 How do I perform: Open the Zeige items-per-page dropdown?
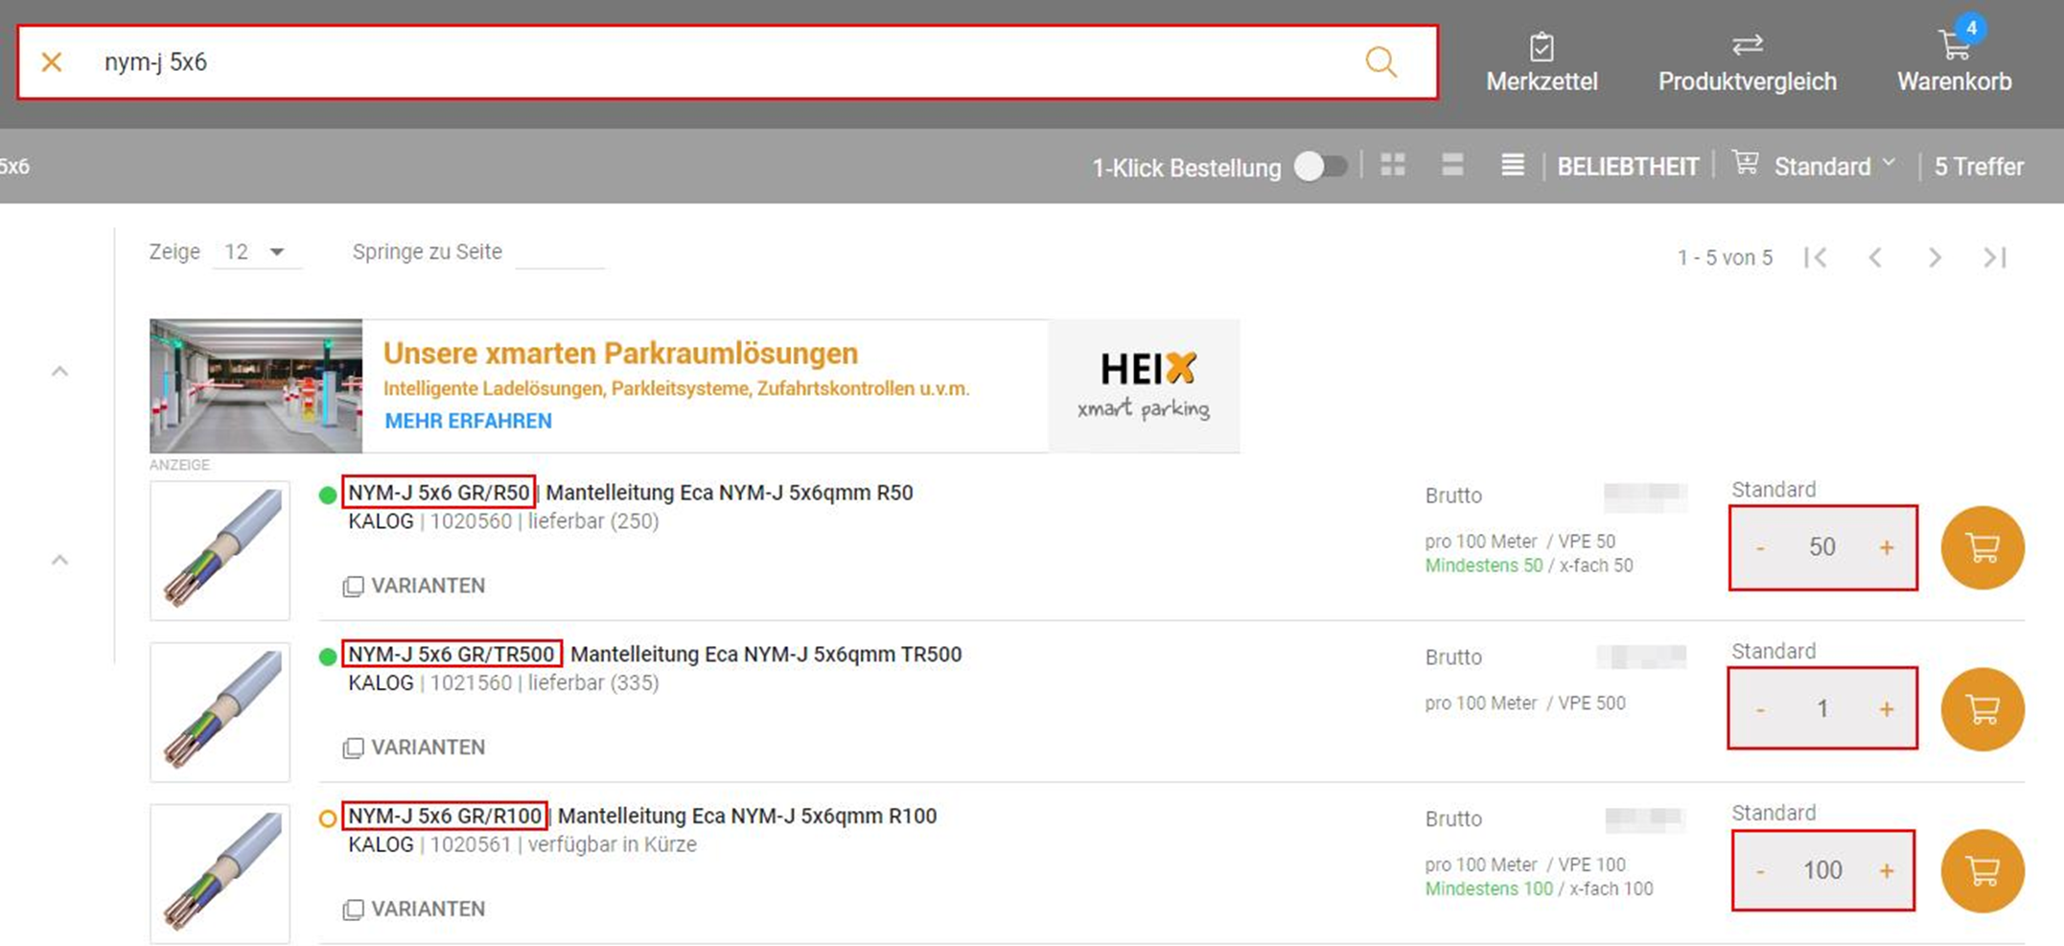(255, 252)
